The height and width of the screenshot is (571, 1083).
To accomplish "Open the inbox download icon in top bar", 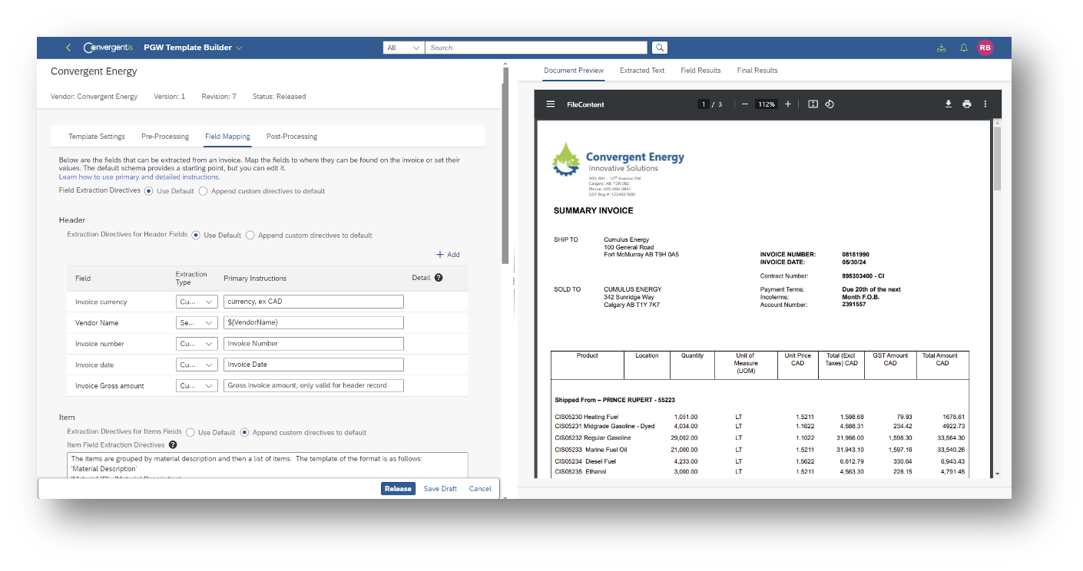I will coord(941,47).
